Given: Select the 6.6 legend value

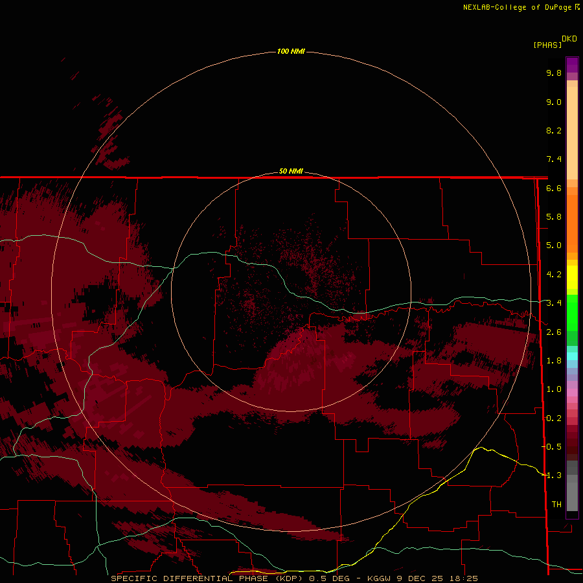Looking at the screenshot, I should coord(554,188).
